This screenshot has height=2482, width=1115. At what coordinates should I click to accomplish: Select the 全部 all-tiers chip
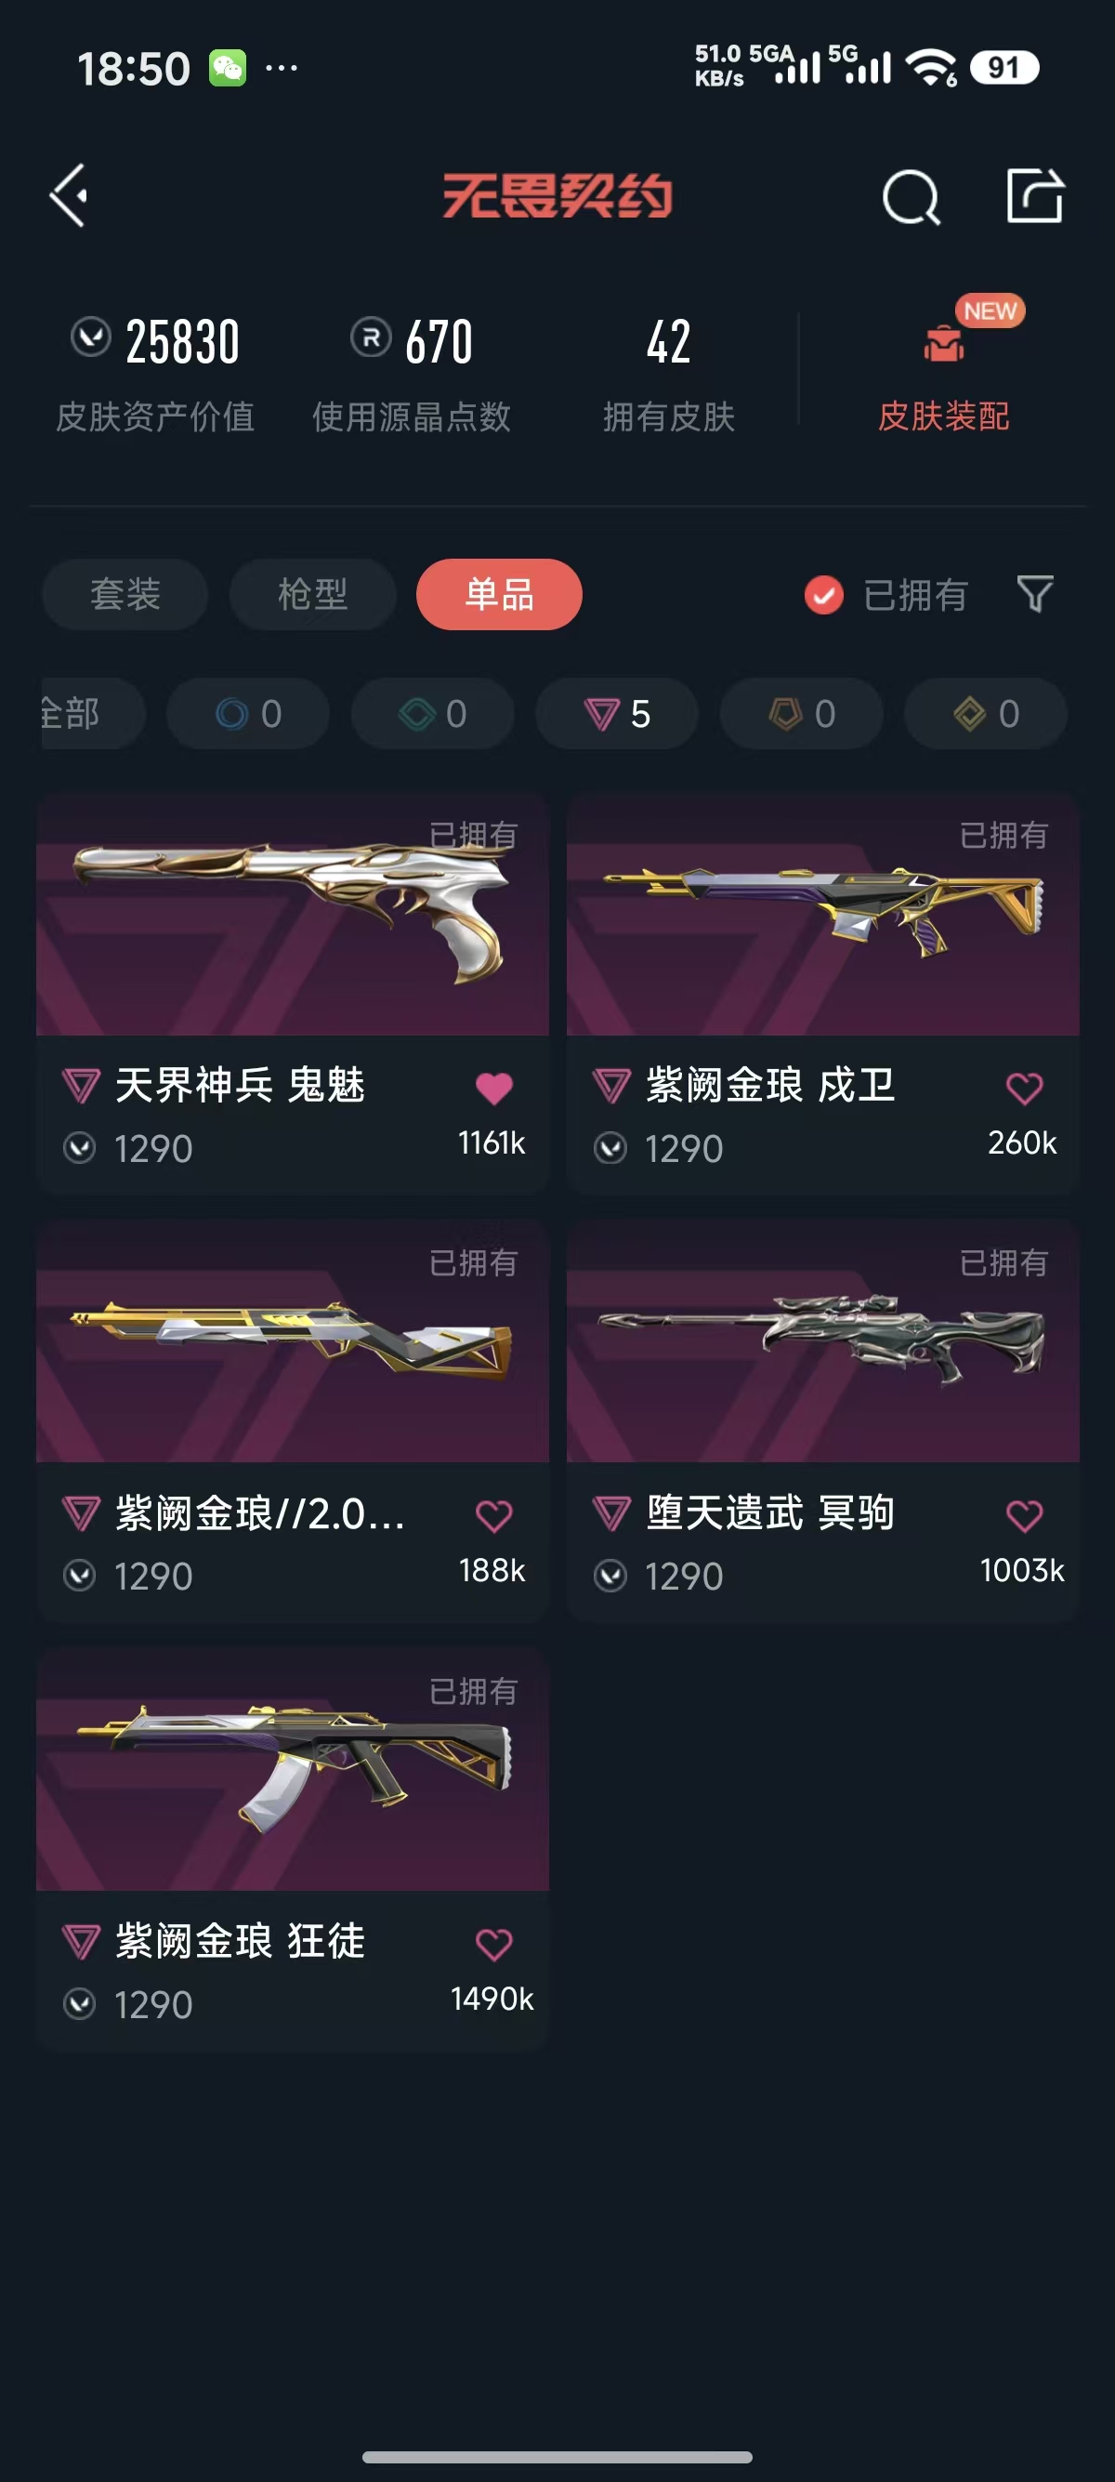pos(92,714)
